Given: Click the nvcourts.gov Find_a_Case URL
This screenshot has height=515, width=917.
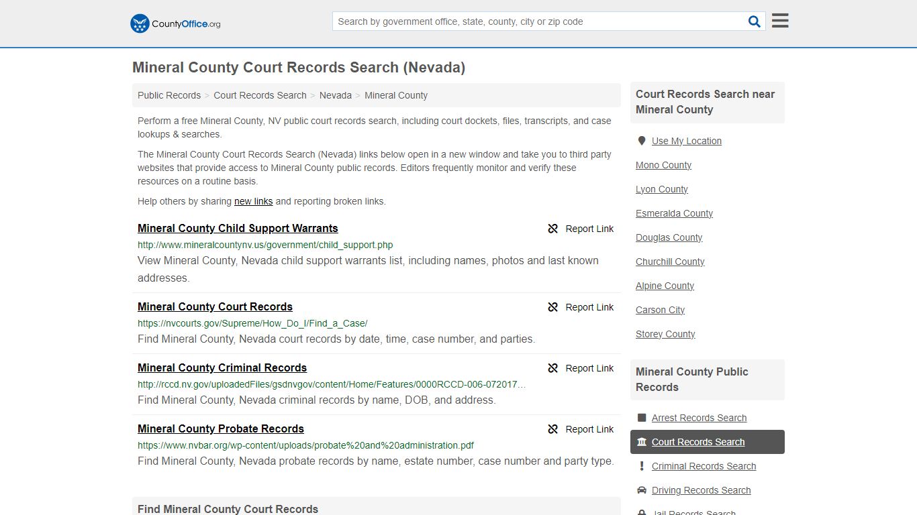Looking at the screenshot, I should [252, 323].
